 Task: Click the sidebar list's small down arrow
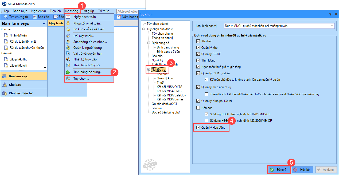[x=45, y=68]
